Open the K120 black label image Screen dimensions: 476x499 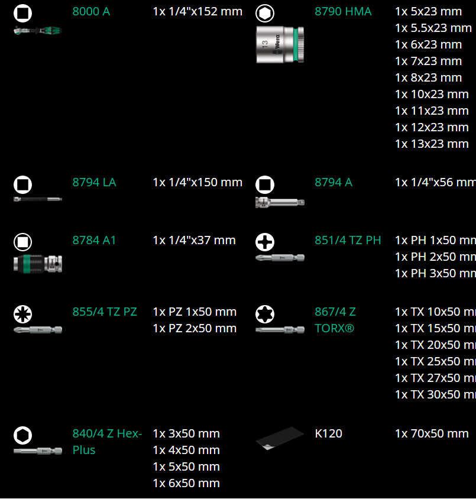click(x=280, y=439)
